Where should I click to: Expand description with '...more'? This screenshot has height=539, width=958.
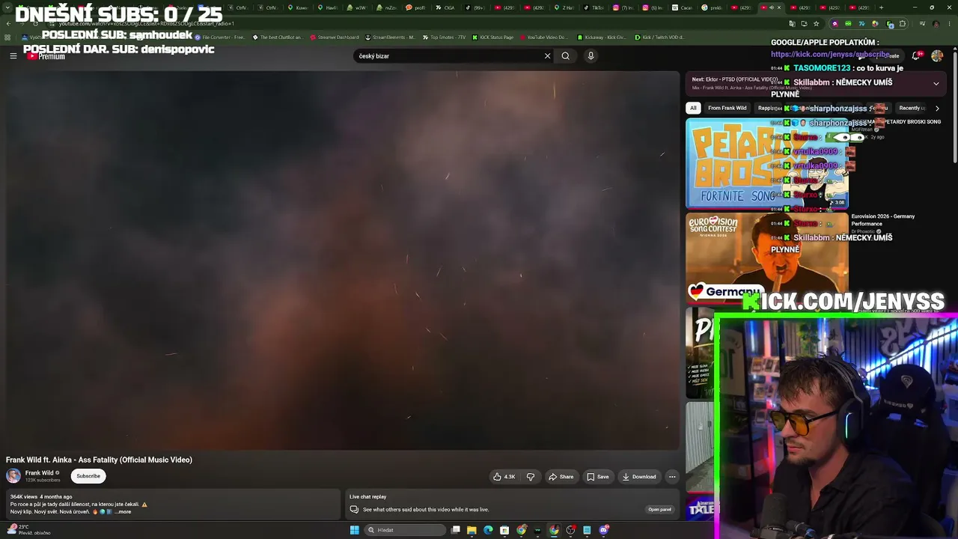(123, 512)
